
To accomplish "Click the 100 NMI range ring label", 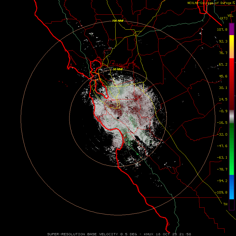I will pyautogui.click(x=118, y=21).
